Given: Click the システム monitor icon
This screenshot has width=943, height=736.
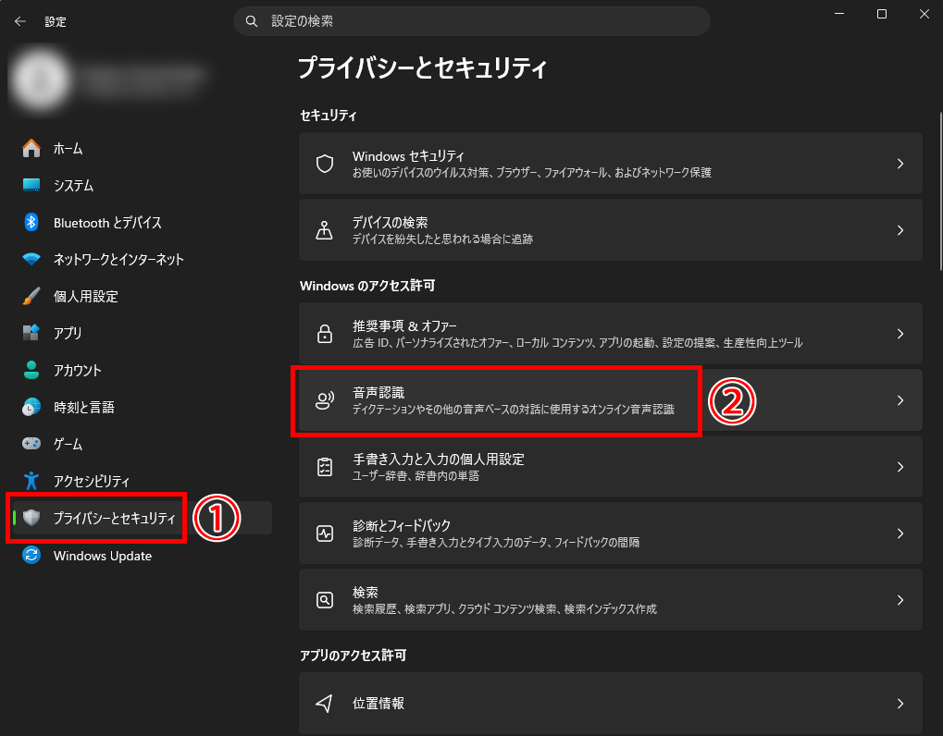Looking at the screenshot, I should click(x=31, y=185).
